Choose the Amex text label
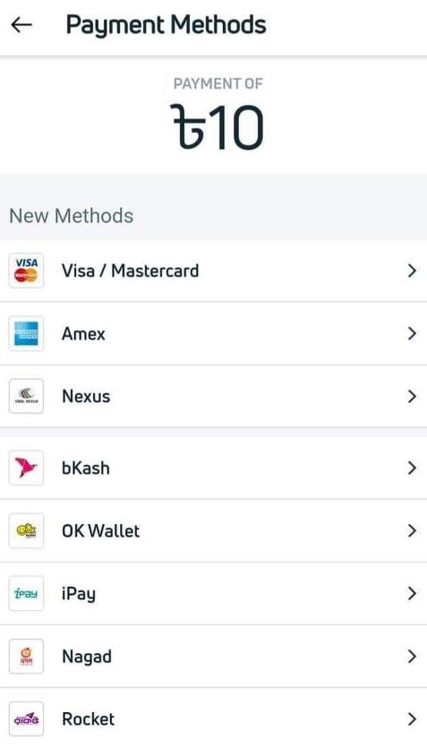 tap(83, 333)
